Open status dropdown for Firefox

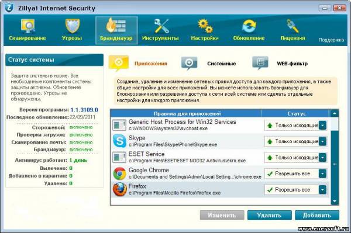tap(322, 190)
